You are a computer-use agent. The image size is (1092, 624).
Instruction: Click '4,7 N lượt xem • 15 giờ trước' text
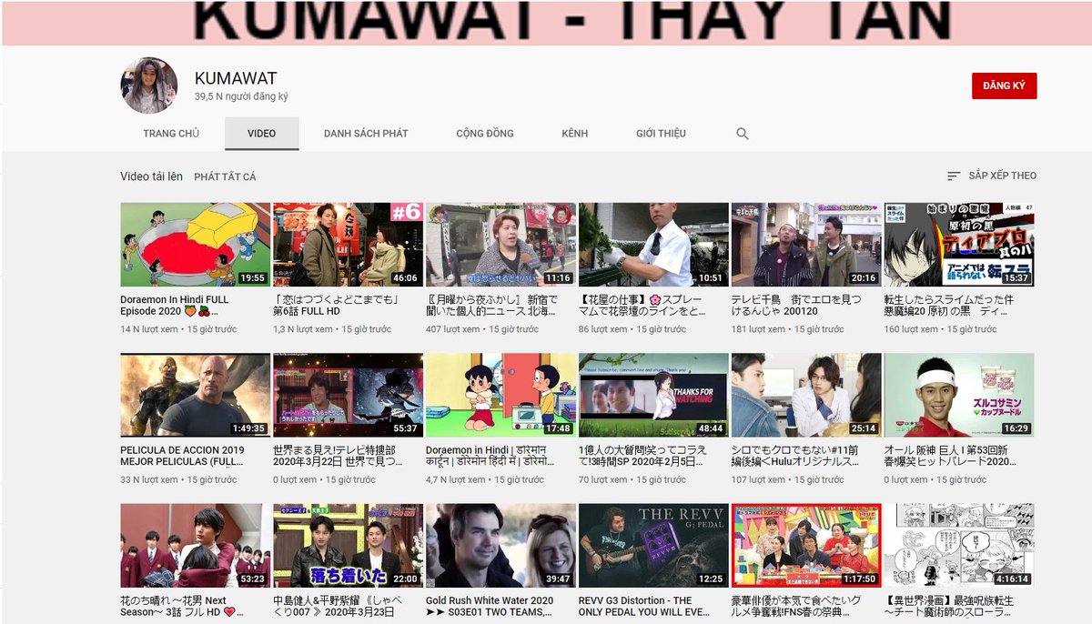(486, 480)
